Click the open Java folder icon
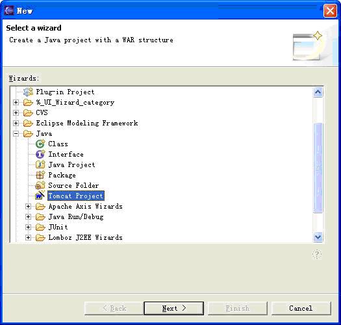The height and width of the screenshot is (325, 341). [x=28, y=134]
